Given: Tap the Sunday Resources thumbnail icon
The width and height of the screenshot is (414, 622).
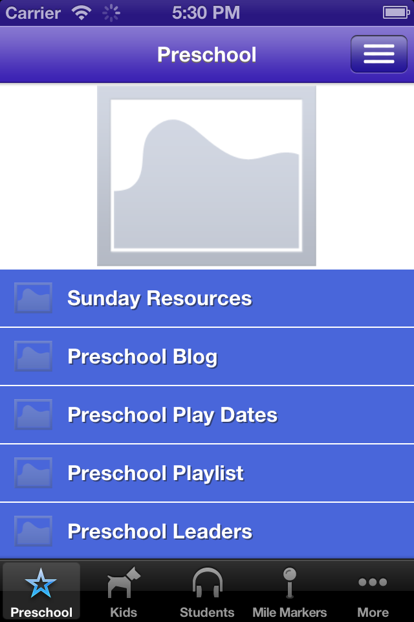Looking at the screenshot, I should pyautogui.click(x=34, y=298).
